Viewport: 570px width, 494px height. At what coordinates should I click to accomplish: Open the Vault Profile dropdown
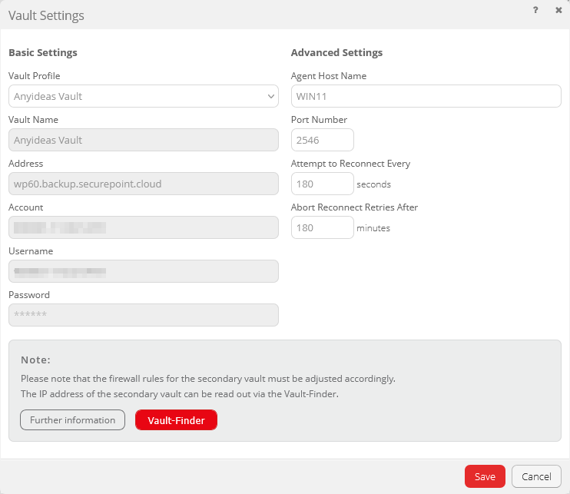(143, 96)
